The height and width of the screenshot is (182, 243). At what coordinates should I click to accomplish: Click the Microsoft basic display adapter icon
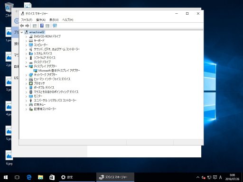(x=35, y=71)
